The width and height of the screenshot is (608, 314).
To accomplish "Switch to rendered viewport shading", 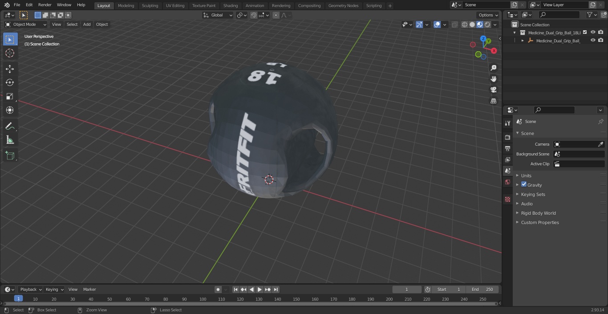I will (x=487, y=24).
